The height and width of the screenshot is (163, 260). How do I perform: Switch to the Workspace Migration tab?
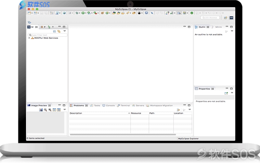point(159,105)
